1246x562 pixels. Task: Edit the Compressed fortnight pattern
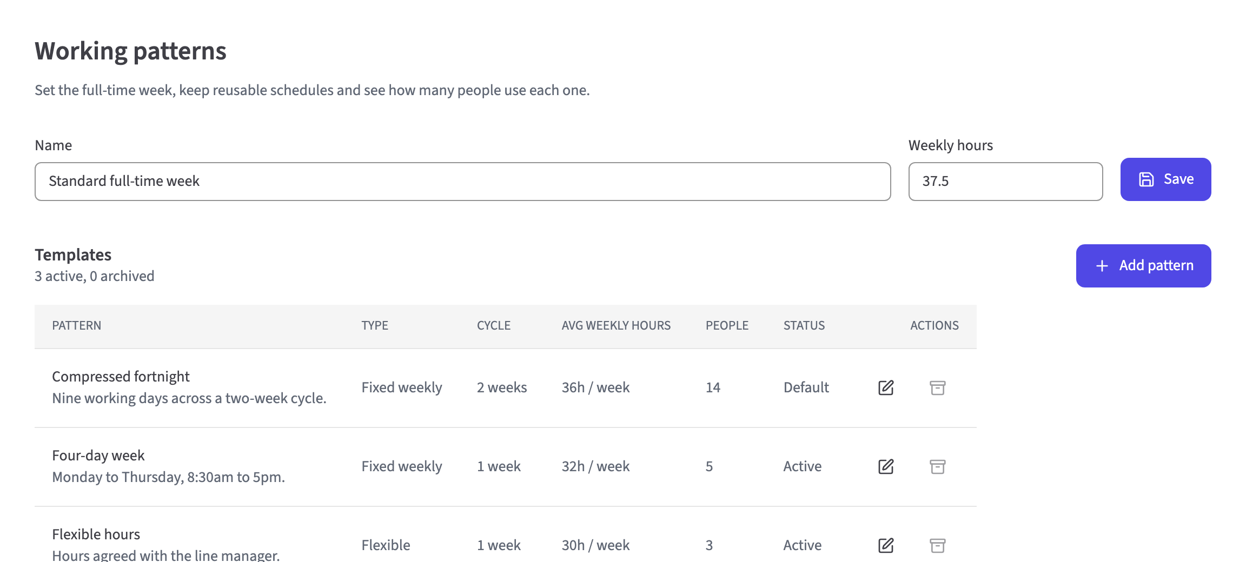[x=886, y=387]
